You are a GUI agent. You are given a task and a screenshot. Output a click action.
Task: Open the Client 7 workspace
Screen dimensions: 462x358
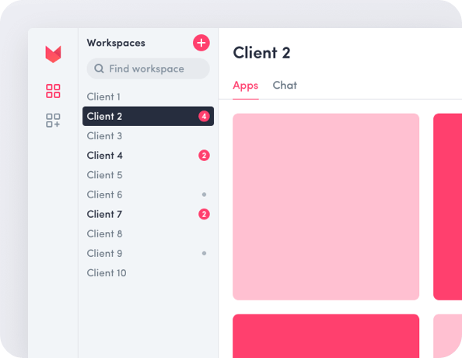point(149,214)
